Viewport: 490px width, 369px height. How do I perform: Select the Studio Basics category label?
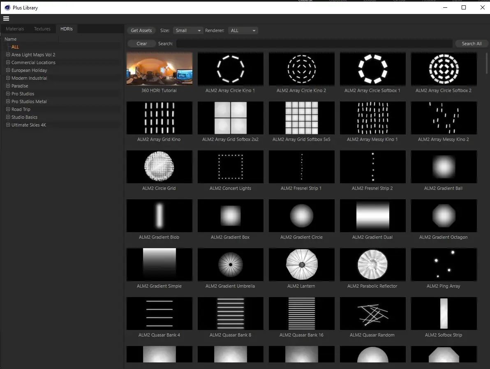24,117
